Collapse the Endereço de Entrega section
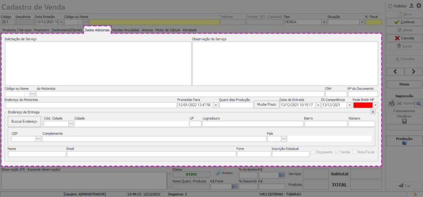The image size is (423, 197). point(372,112)
